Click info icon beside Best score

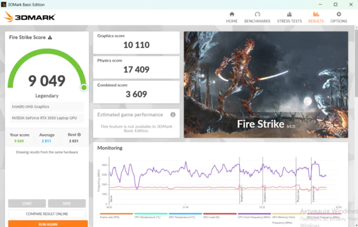click(x=79, y=135)
